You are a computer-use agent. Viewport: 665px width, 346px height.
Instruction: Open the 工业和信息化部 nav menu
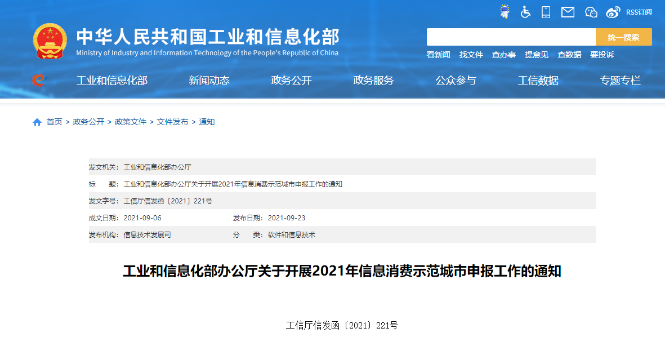pos(112,81)
